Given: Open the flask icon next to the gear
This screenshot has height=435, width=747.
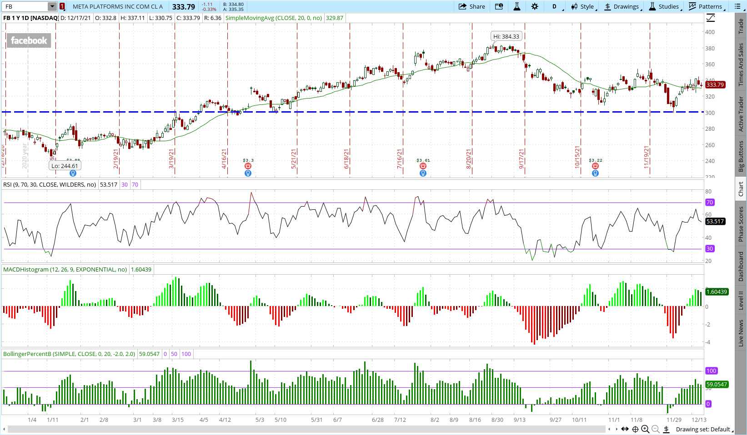Looking at the screenshot, I should click(516, 6).
